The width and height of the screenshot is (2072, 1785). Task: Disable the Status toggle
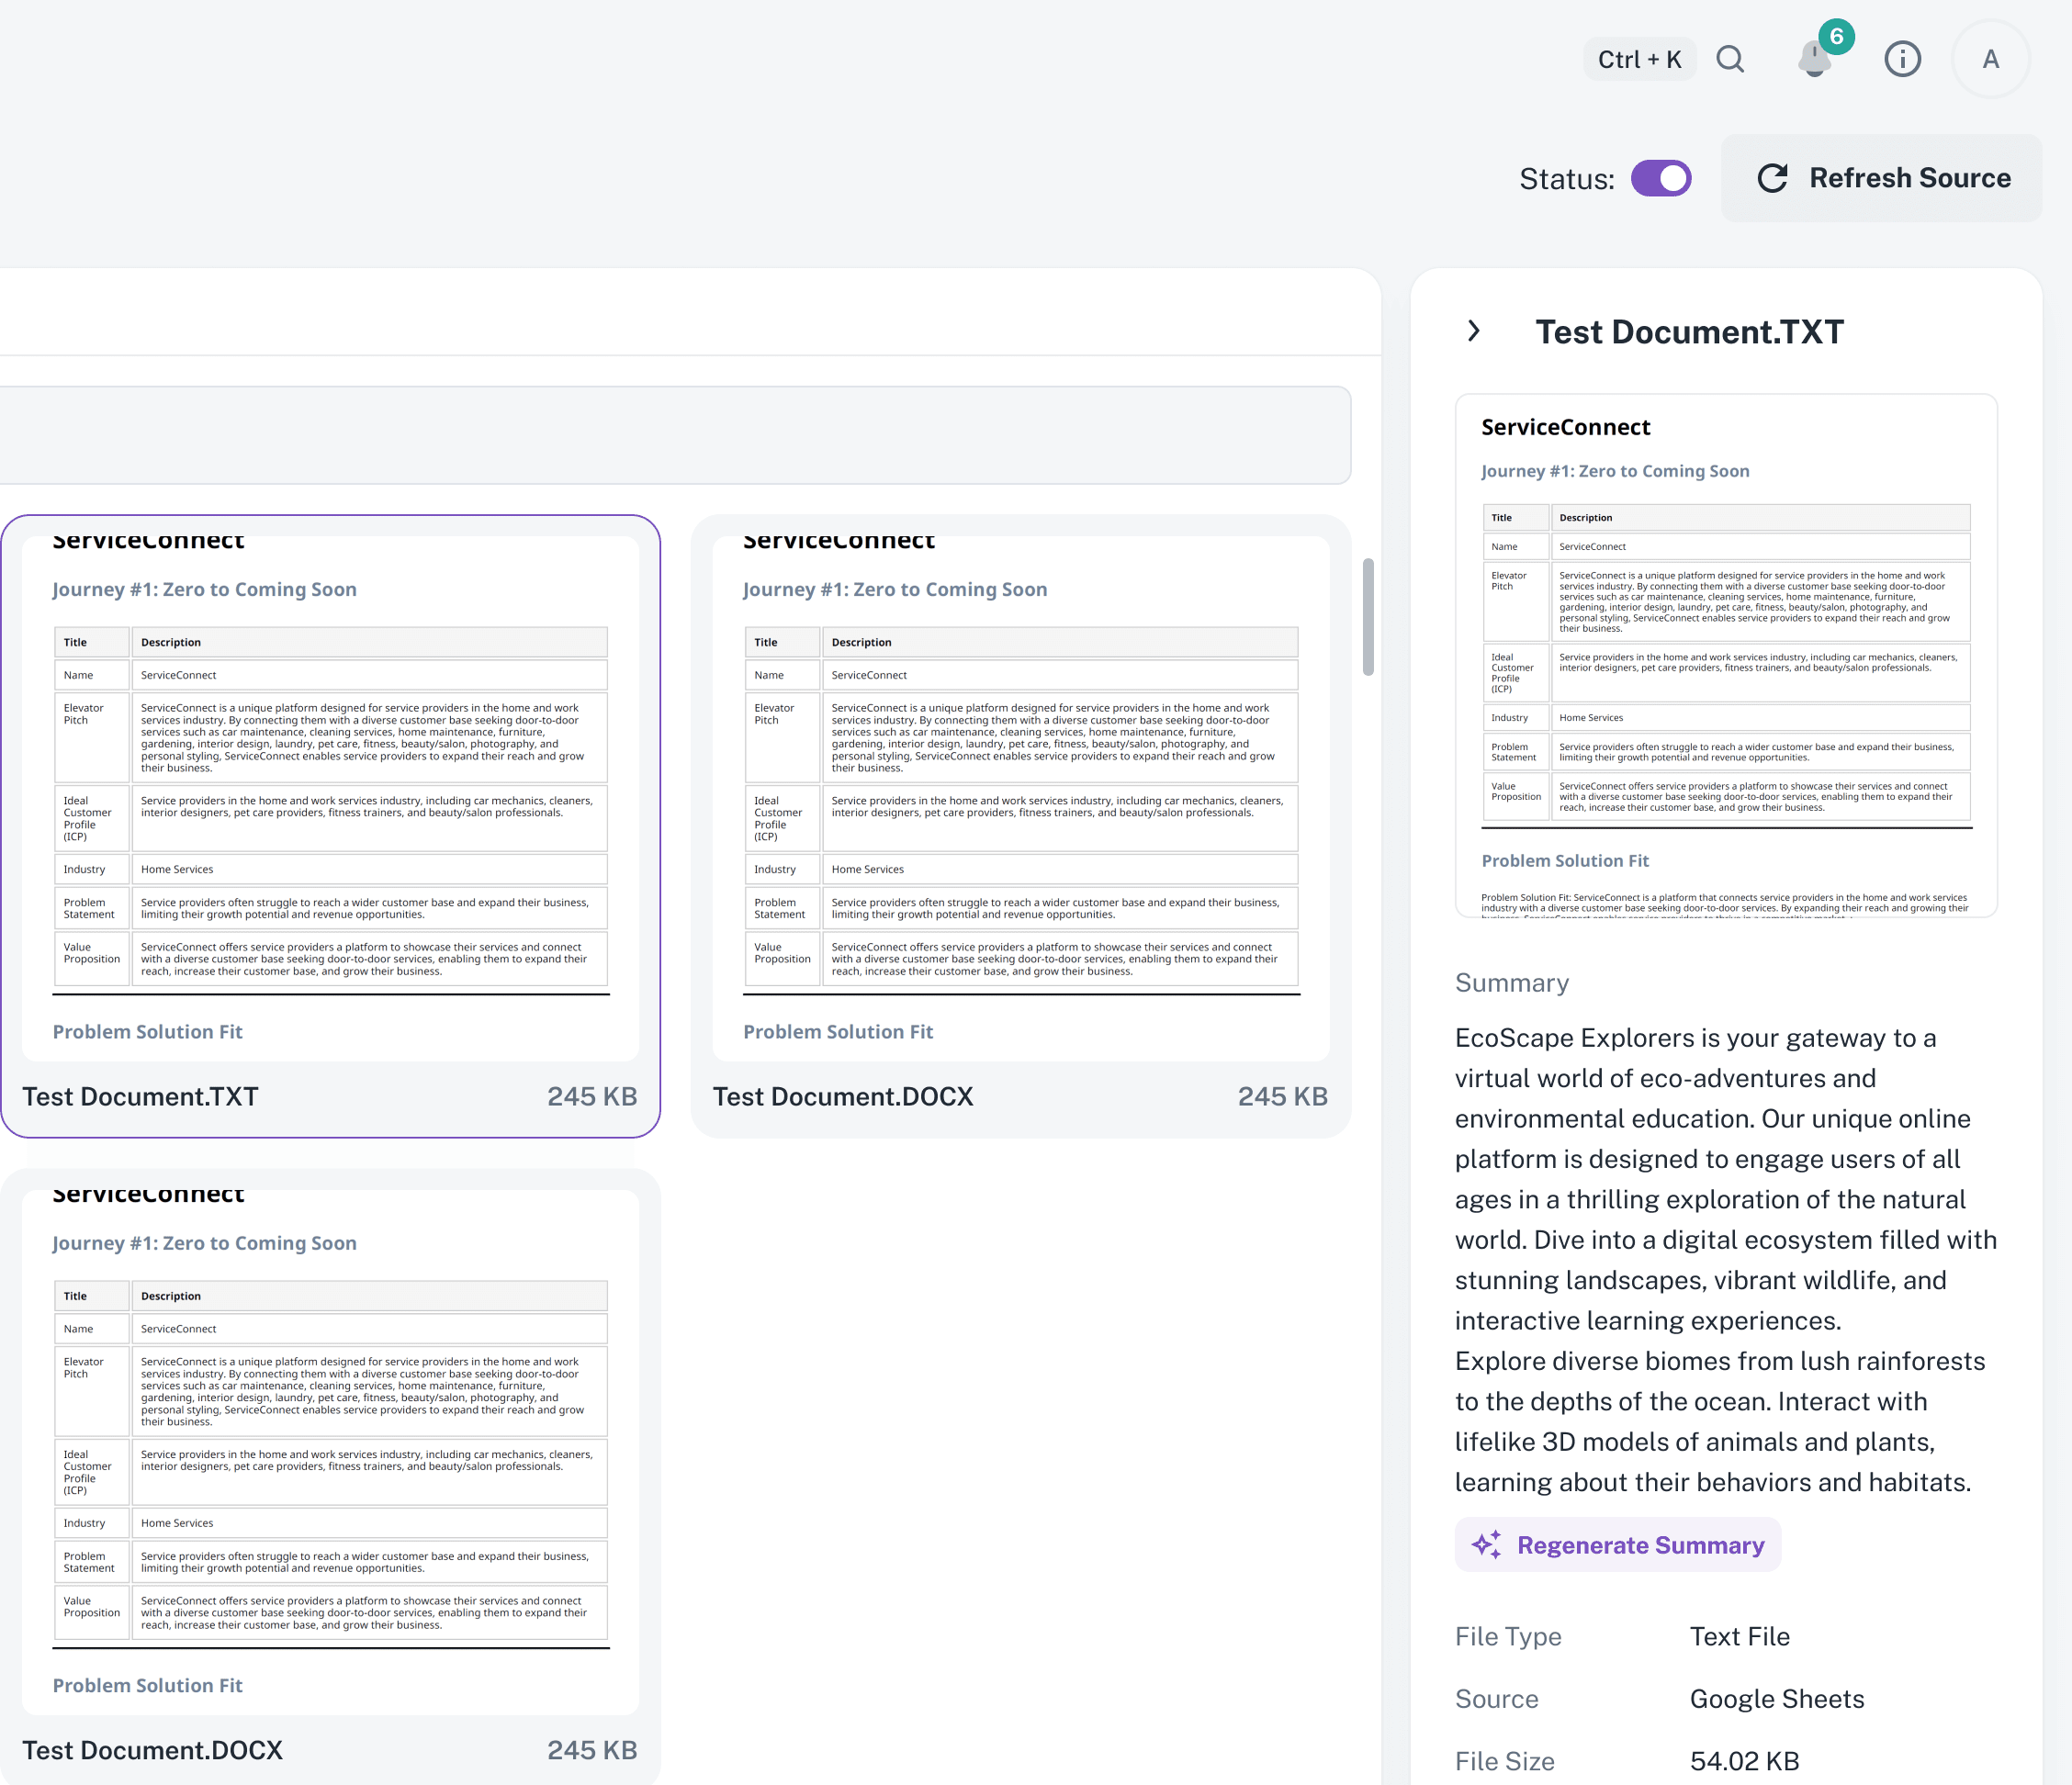click(x=1661, y=178)
